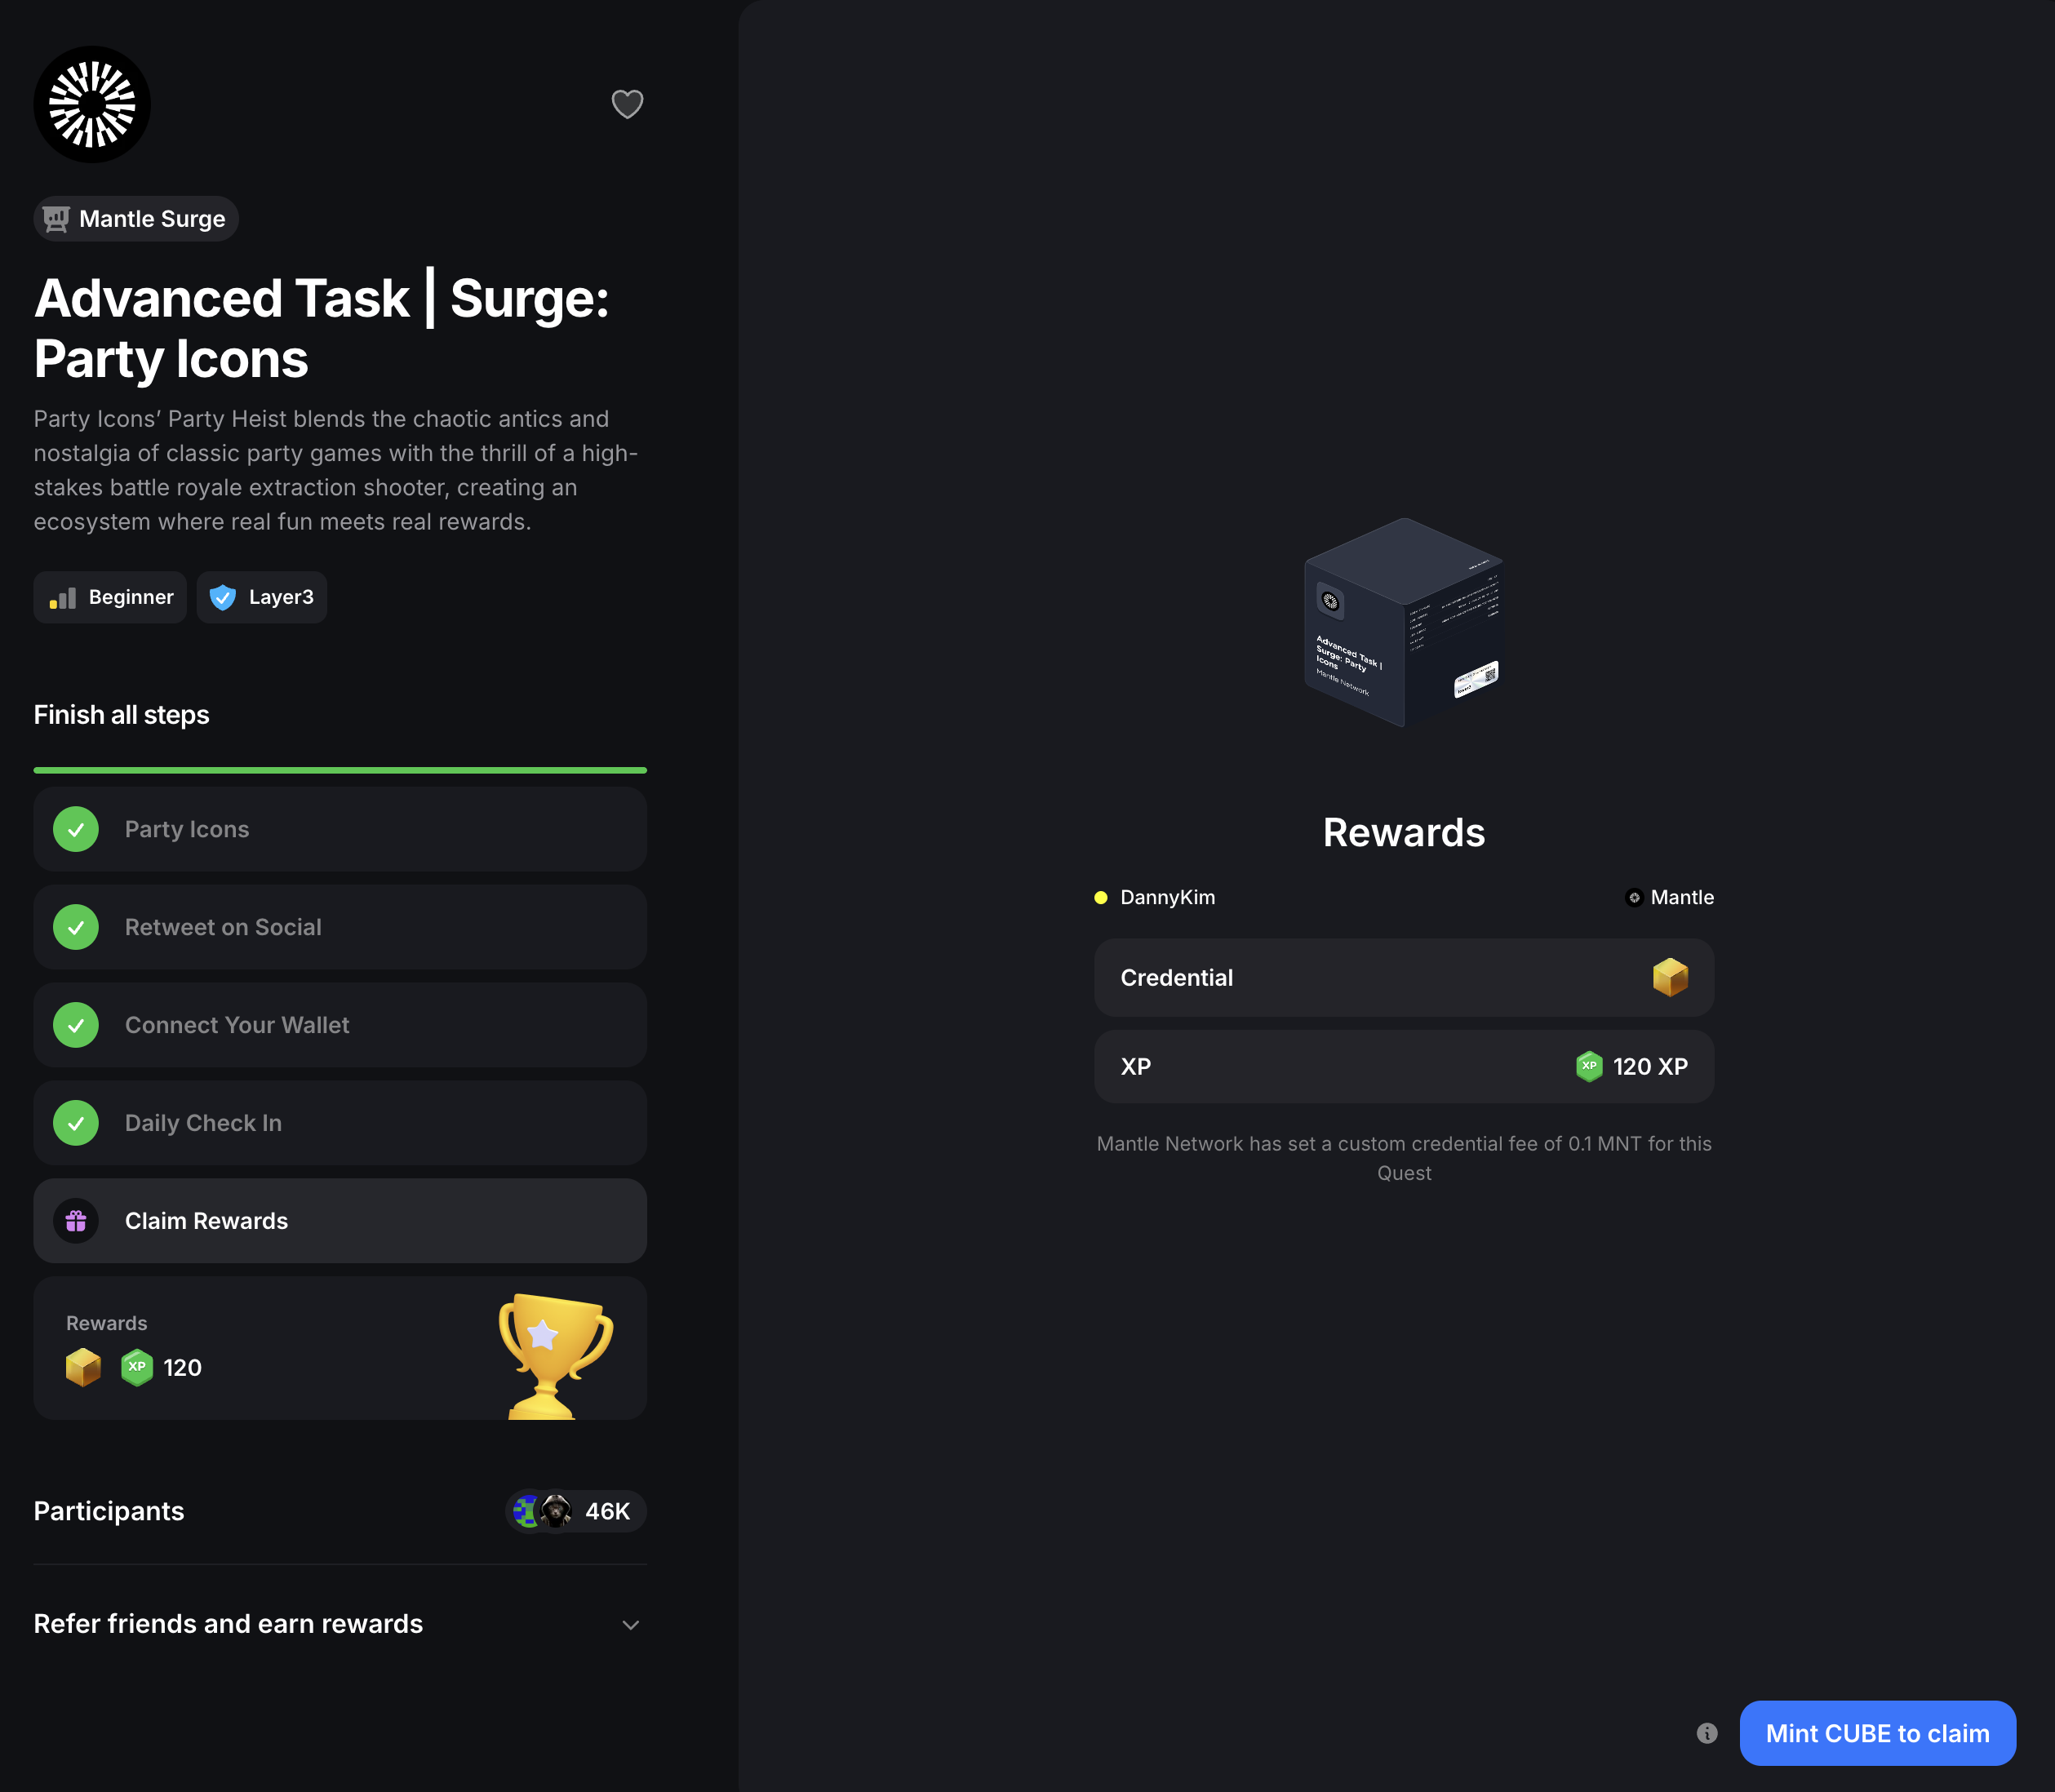
Task: Click the green checkmark on Party Icons step
Action: pyautogui.click(x=76, y=829)
